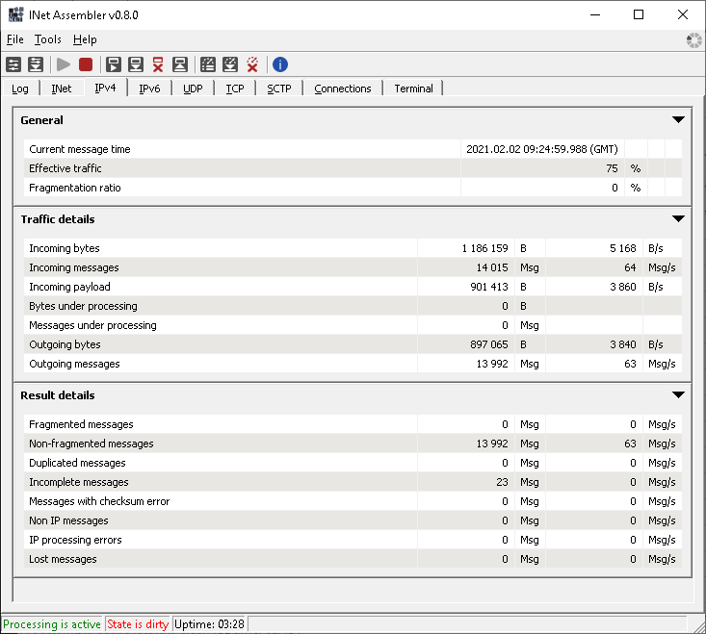
Task: Open the UDP tab
Action: click(193, 89)
